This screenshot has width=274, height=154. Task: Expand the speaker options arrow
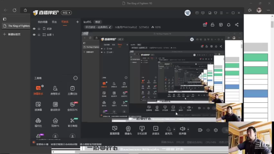coord(188,129)
